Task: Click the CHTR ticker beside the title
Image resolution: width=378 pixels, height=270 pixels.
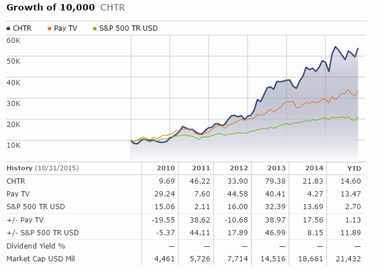Action: point(112,8)
